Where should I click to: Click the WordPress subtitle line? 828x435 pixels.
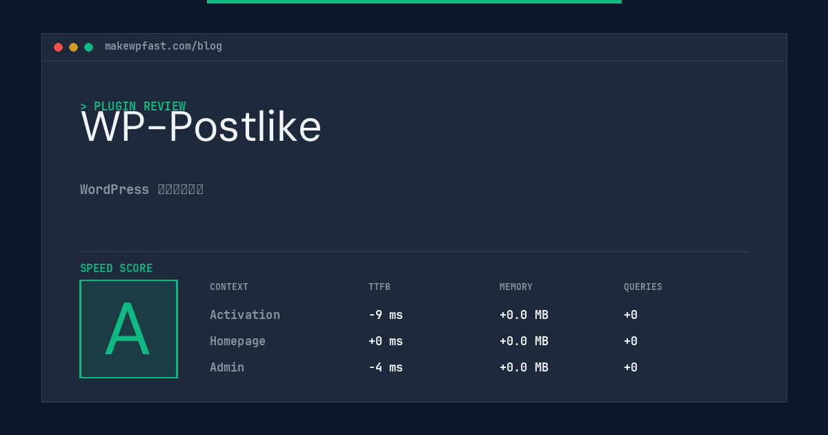[x=141, y=189]
